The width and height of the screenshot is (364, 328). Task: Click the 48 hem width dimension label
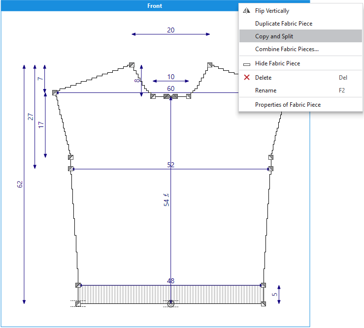tap(170, 281)
